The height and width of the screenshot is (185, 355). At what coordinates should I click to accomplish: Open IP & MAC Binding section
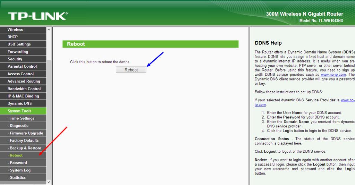tap(23, 96)
